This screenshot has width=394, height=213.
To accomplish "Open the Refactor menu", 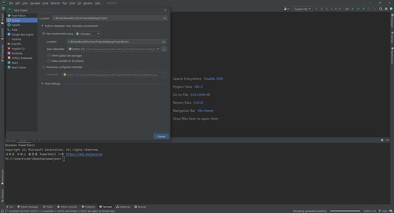I will coord(55,3).
